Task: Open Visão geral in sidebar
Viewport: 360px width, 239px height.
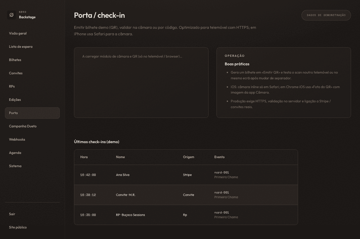Action: [18, 33]
